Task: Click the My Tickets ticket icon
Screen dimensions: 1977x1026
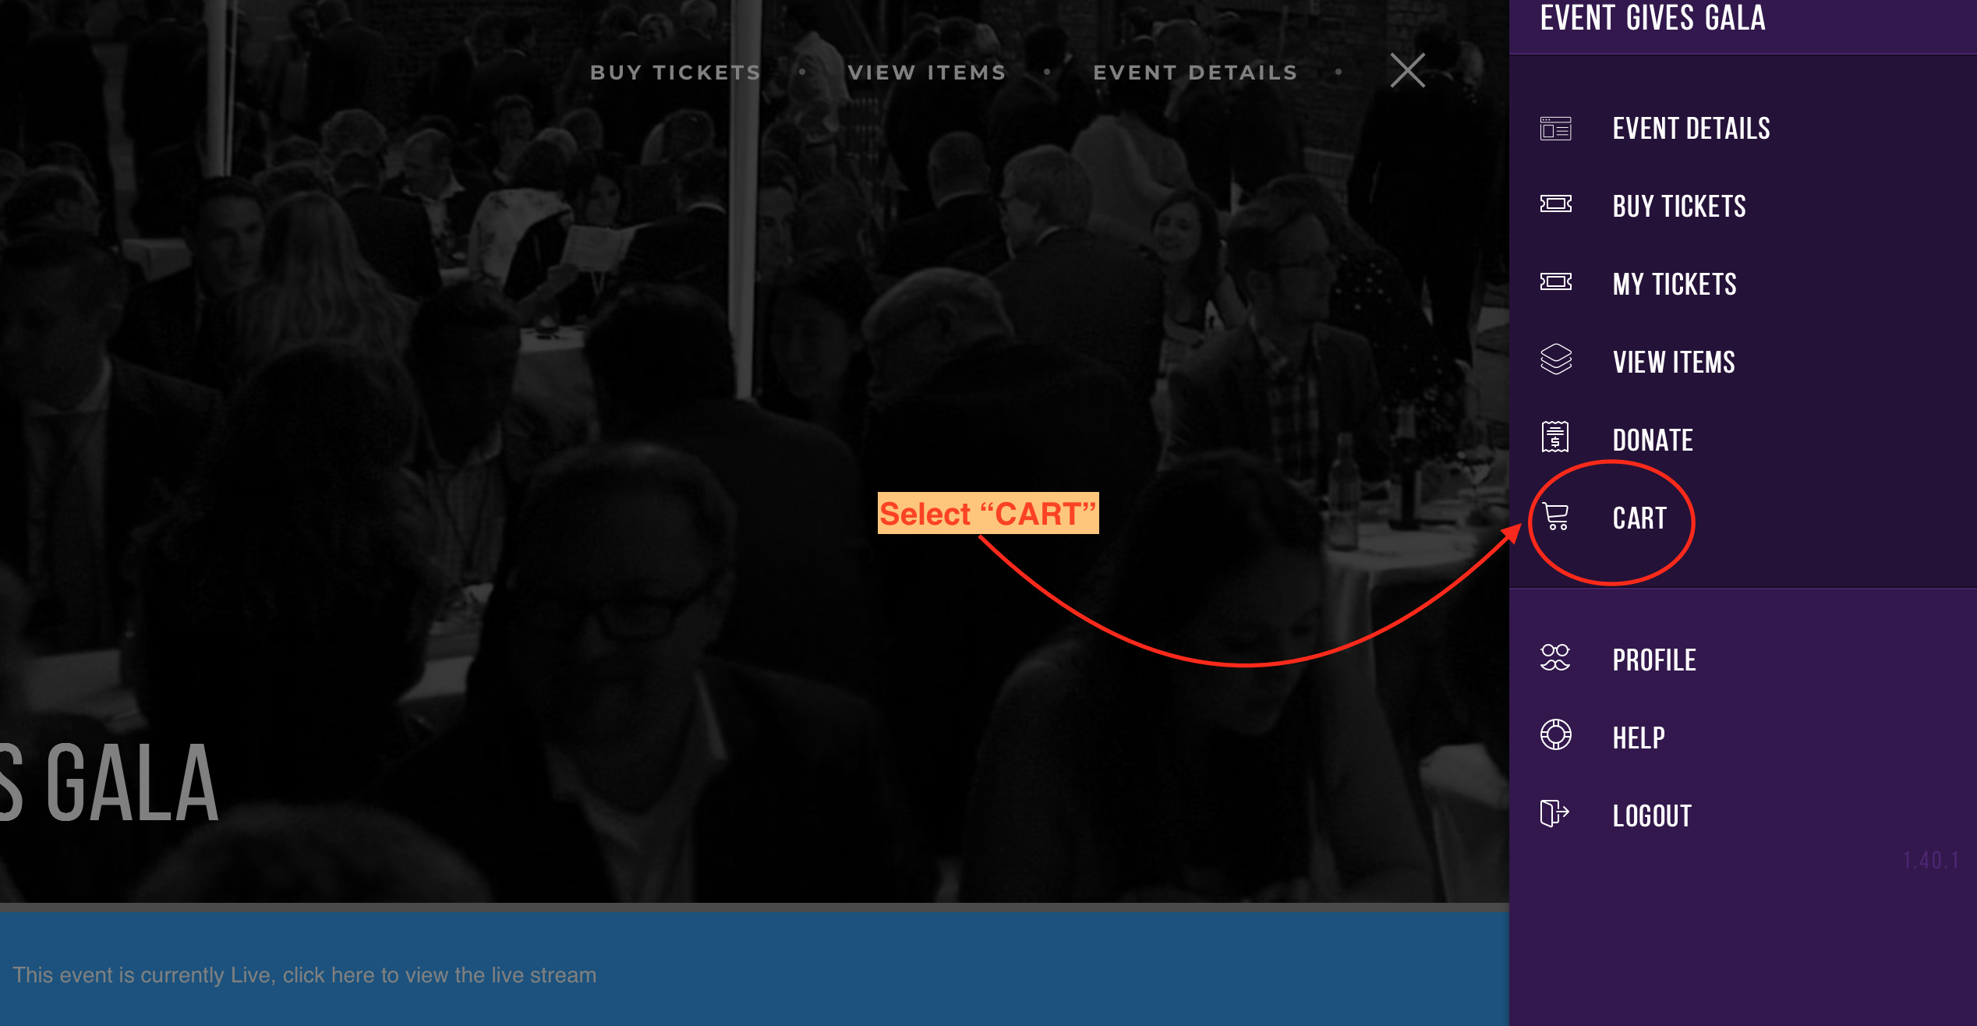Action: click(x=1555, y=282)
